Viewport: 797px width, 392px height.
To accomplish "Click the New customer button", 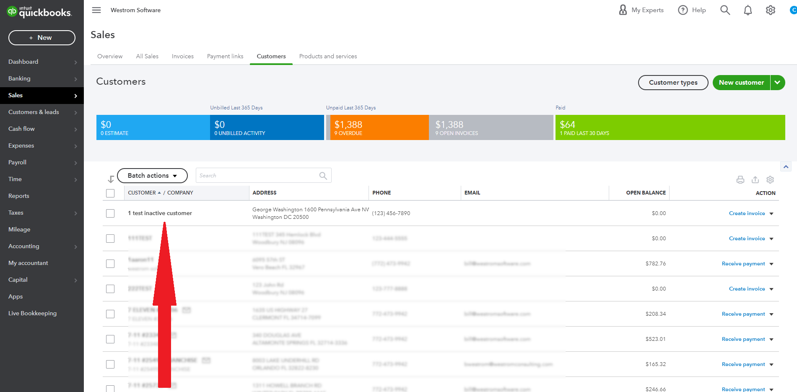I will (741, 83).
